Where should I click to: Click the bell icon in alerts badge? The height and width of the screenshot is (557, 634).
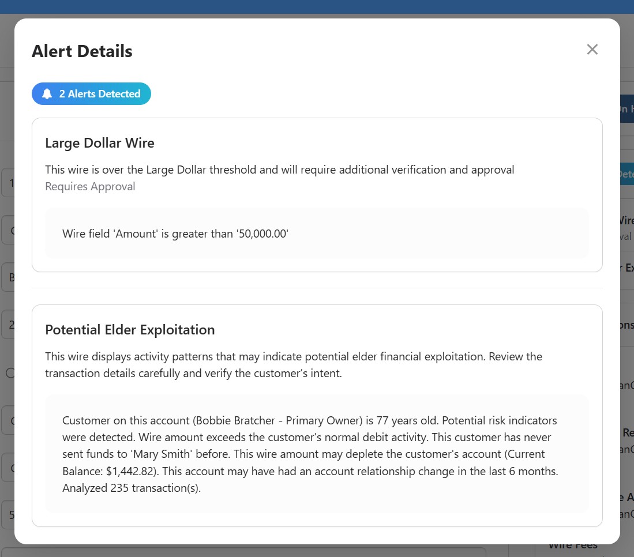pyautogui.click(x=47, y=94)
